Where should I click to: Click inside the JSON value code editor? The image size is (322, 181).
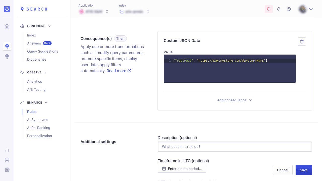(230, 69)
